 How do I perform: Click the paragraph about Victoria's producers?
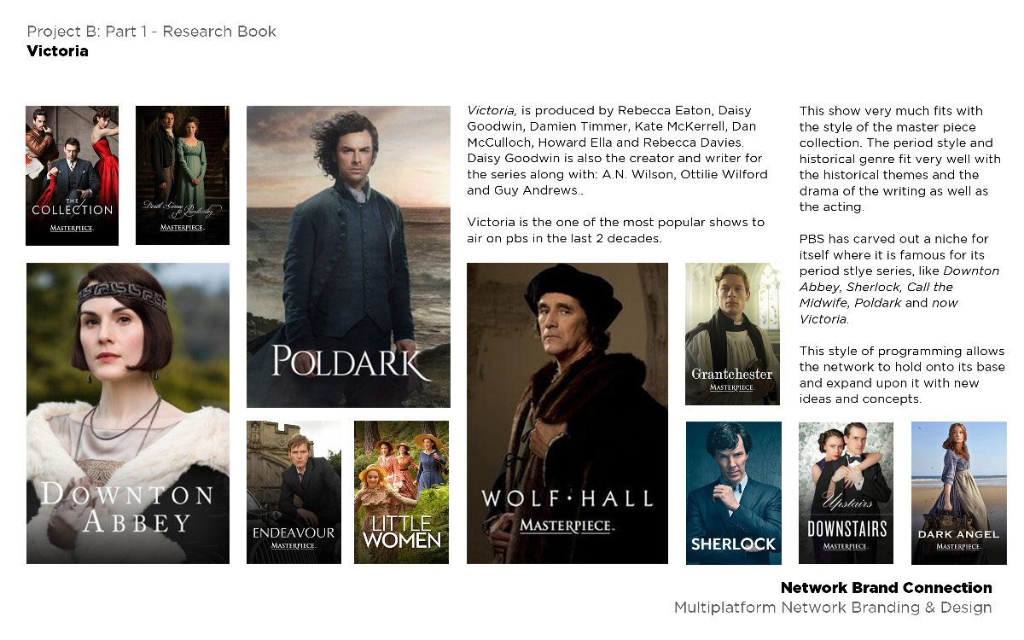(x=617, y=150)
